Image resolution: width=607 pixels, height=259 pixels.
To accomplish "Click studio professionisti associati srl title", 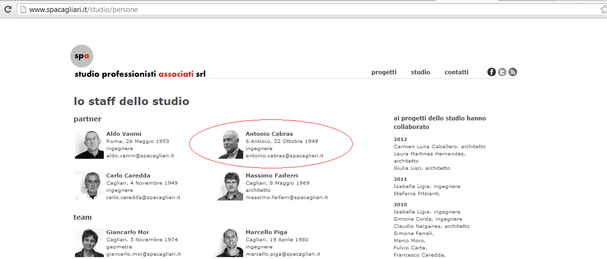I will point(140,74).
